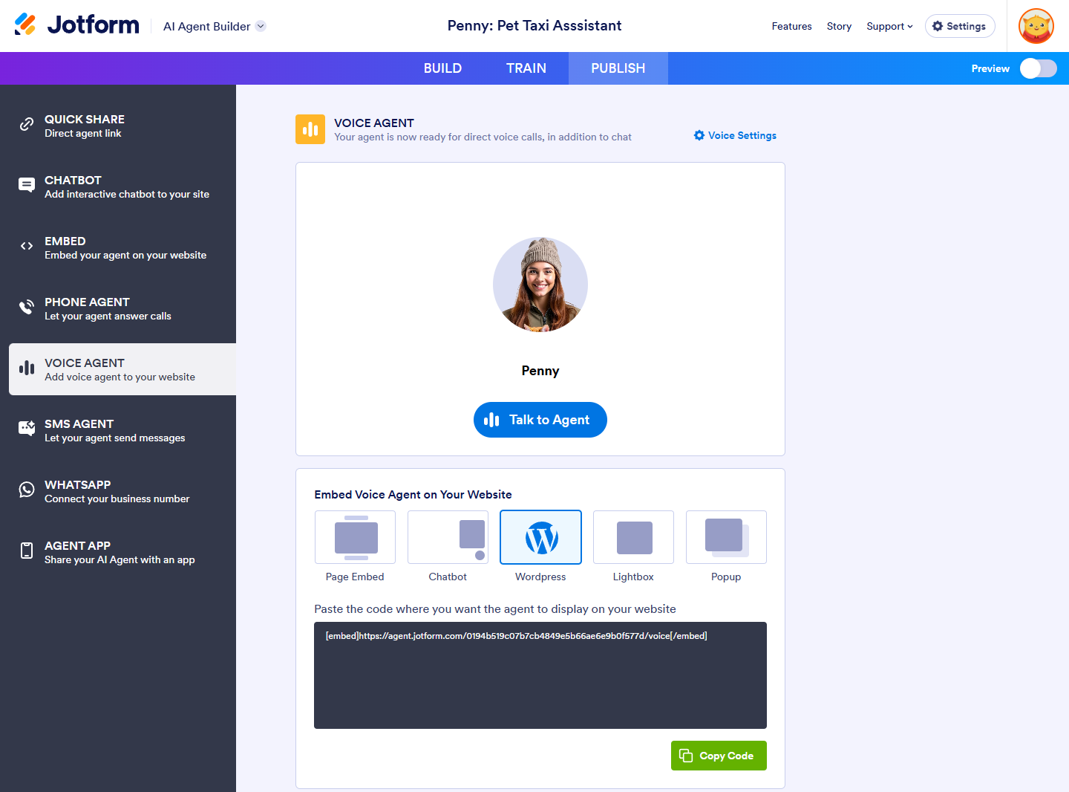Click the copy icon on Copy Code

pos(686,756)
